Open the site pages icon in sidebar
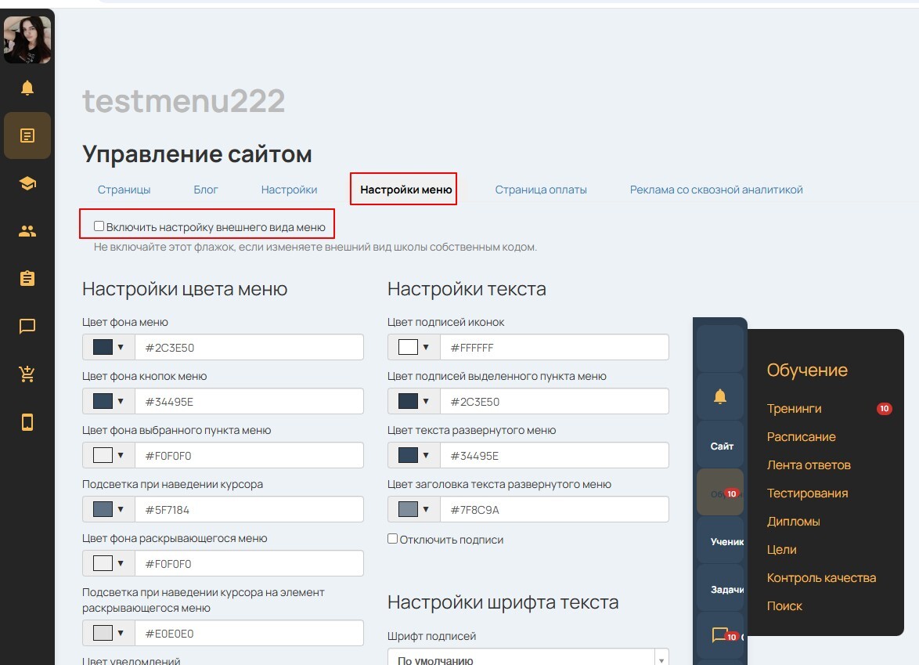The image size is (919, 665). coord(27,136)
